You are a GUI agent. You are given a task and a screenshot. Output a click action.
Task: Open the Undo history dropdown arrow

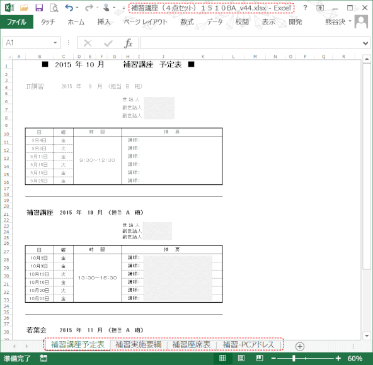77,8
